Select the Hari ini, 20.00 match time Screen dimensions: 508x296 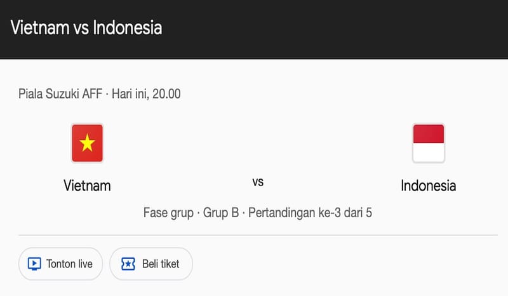147,94
